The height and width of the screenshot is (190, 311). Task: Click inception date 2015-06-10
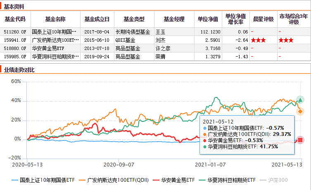(x=97, y=40)
